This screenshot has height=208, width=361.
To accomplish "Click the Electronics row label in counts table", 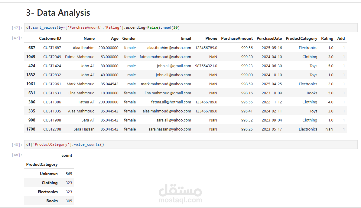I will 48,192.
